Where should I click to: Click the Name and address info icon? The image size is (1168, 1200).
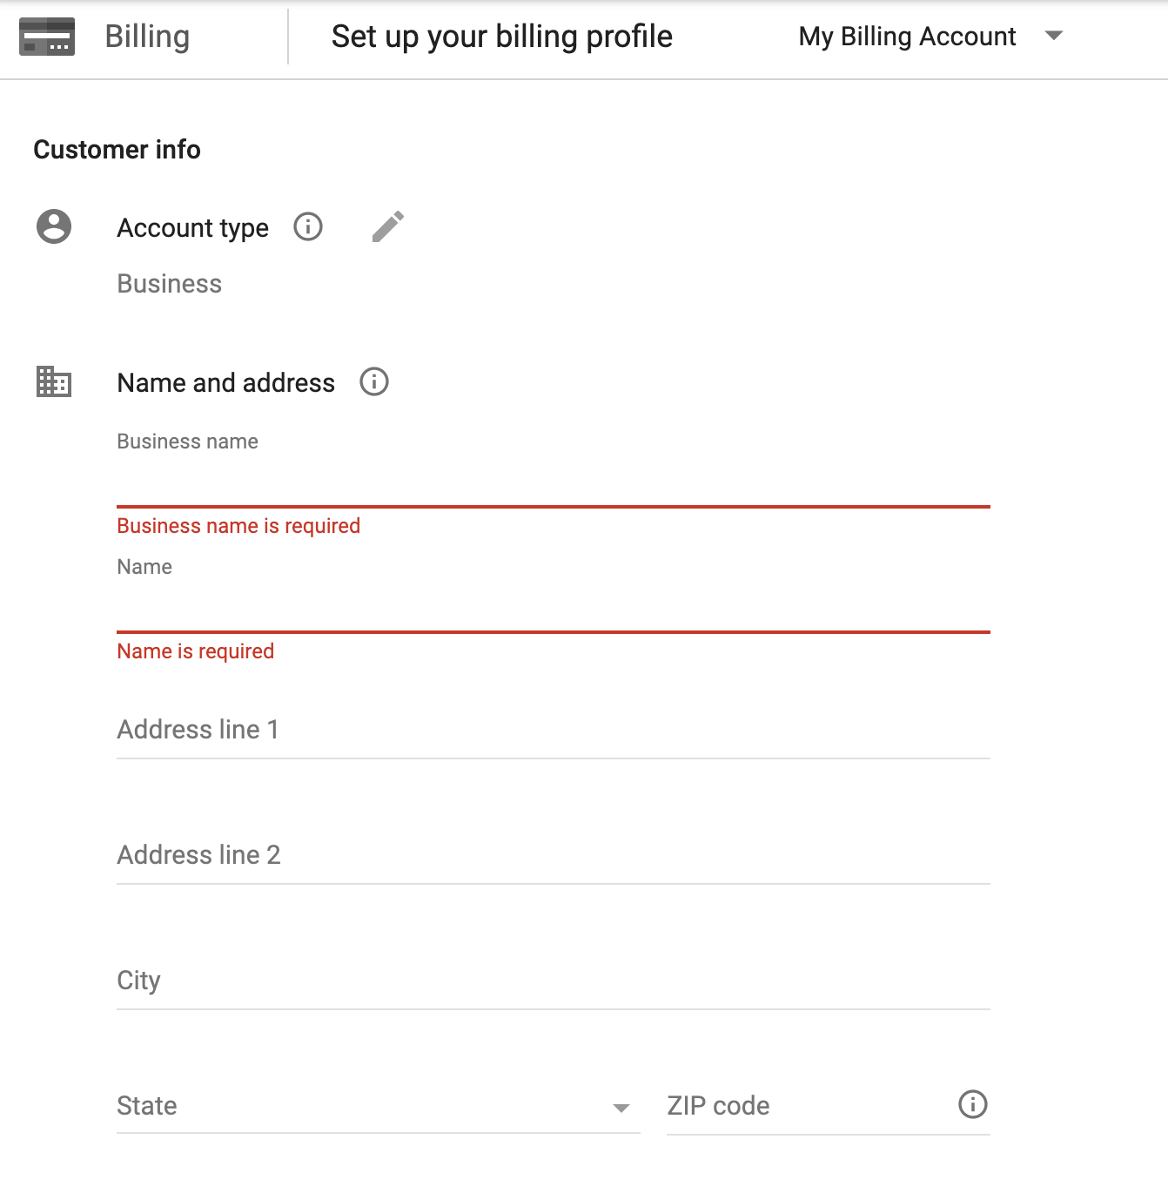[x=374, y=382]
